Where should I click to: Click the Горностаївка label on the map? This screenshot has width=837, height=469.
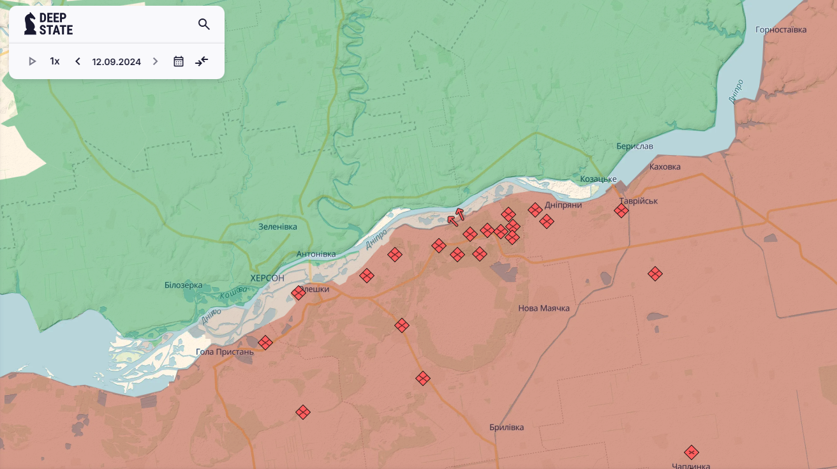tap(781, 30)
